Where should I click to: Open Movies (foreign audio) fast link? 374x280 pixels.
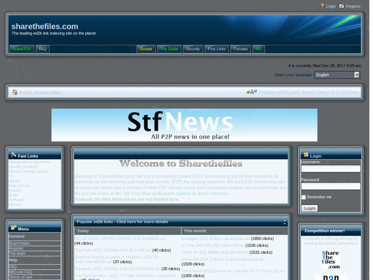coord(29,171)
